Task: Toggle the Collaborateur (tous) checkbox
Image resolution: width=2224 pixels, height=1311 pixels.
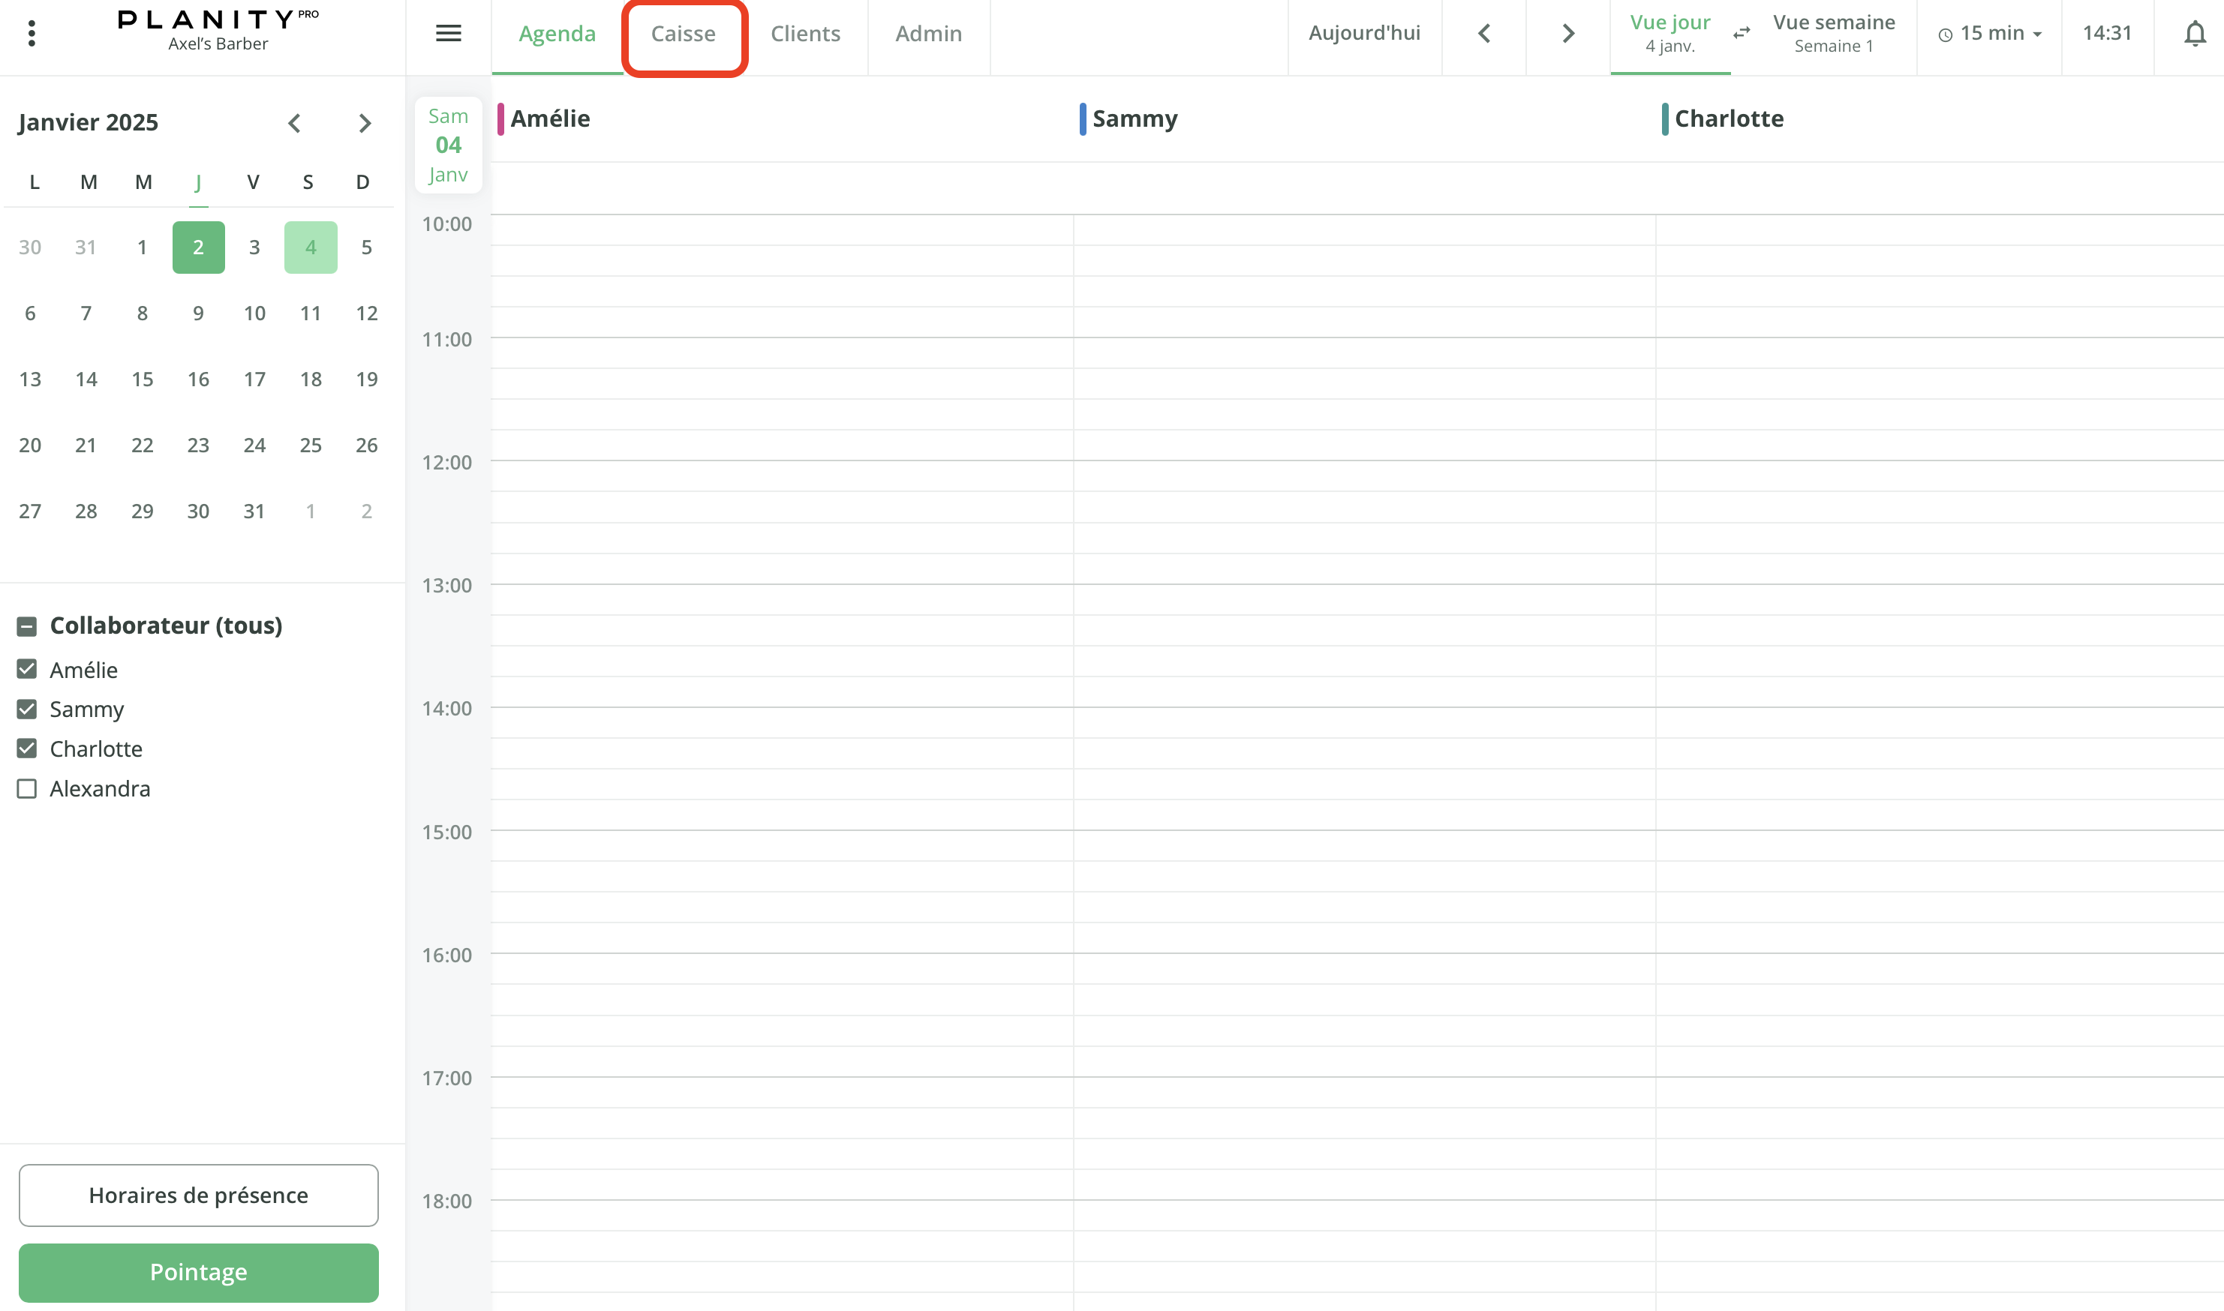Action: (28, 626)
